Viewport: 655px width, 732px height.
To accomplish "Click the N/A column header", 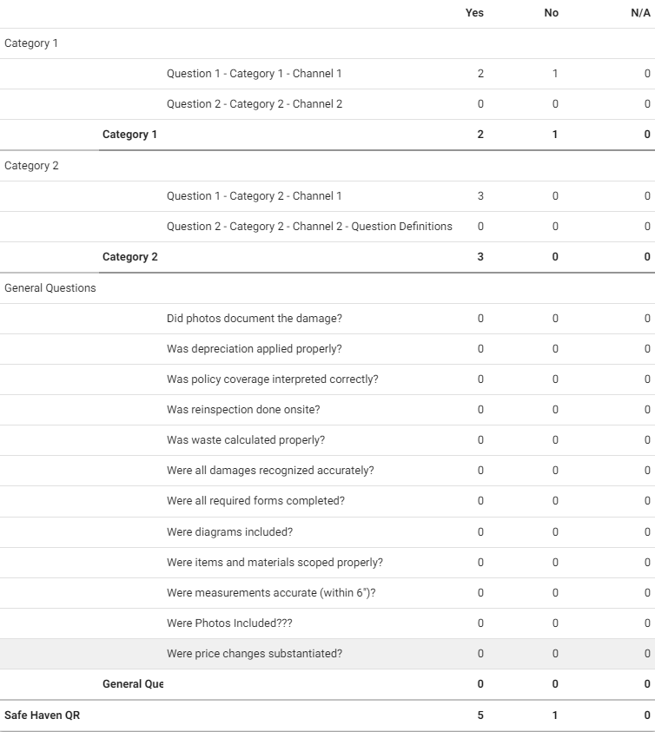I will 640,13.
